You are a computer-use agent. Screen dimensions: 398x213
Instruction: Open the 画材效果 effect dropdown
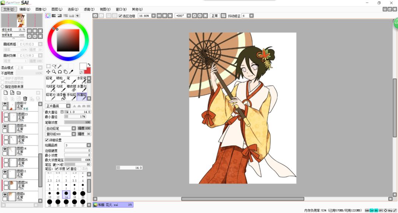(x=40, y=56)
